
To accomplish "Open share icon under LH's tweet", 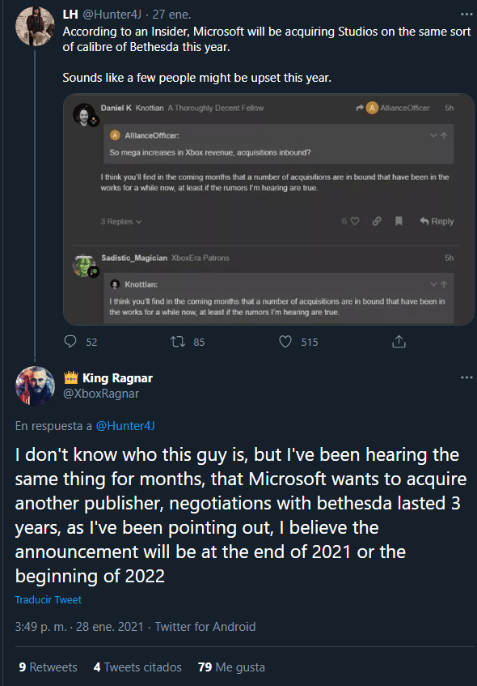I will click(399, 342).
